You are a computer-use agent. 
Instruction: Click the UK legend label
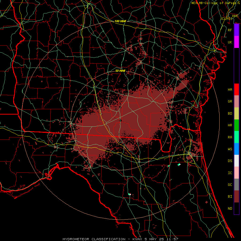pos(230,42)
